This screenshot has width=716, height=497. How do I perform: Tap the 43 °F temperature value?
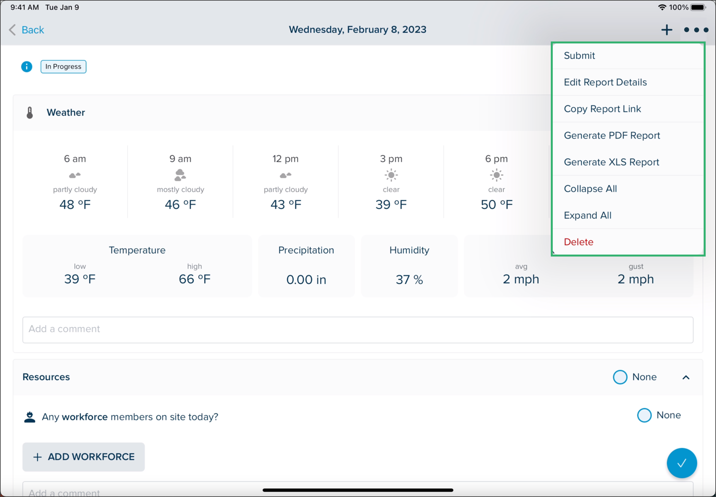286,204
